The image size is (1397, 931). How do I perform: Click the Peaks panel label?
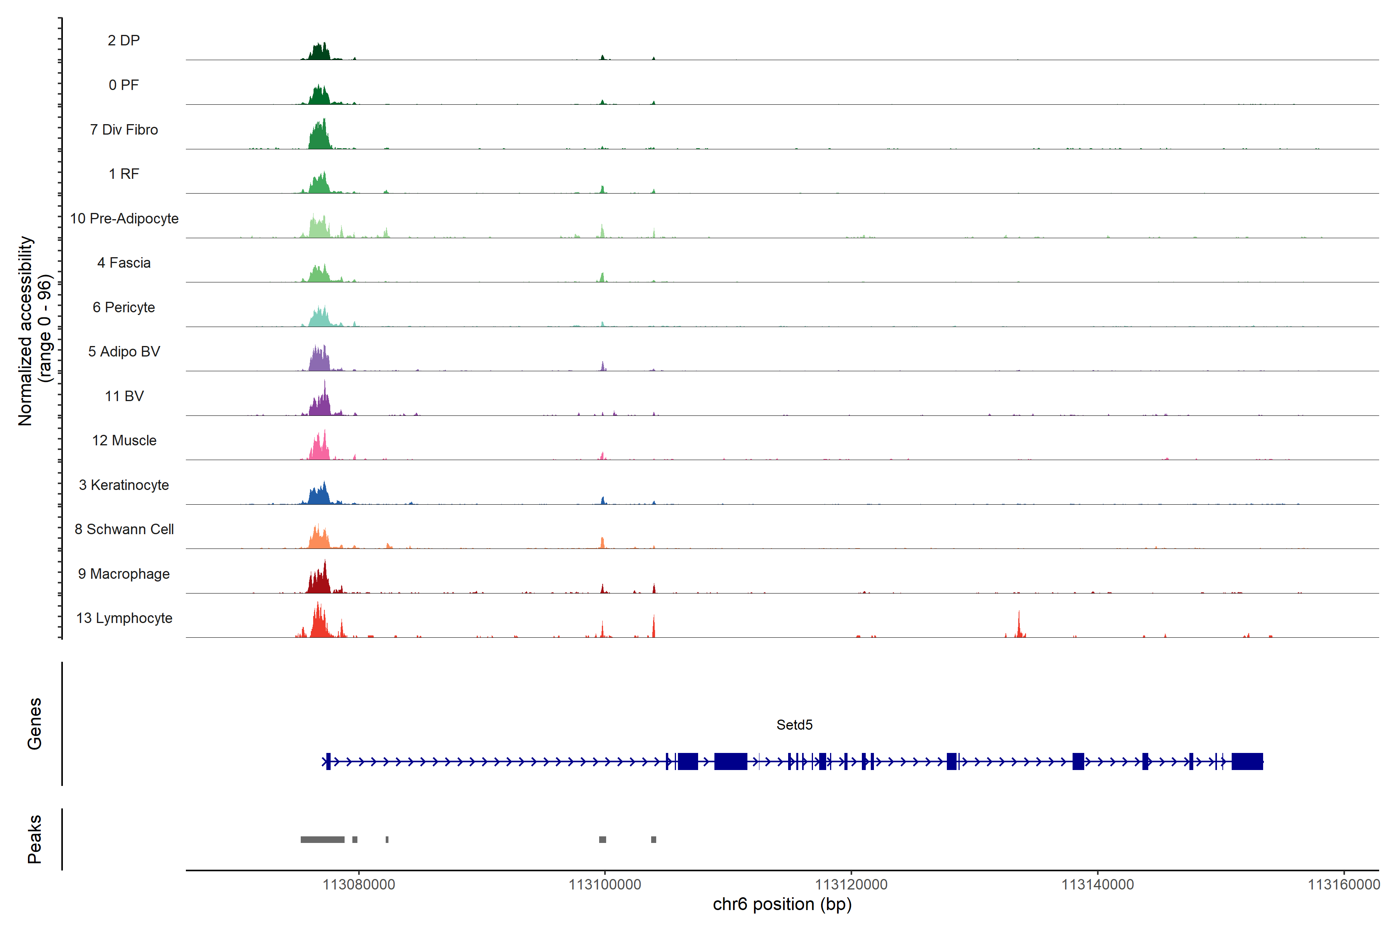(x=35, y=838)
